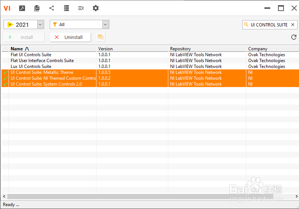299x209 pixels.
Task: Minimize the VIPM window
Action: point(267,8)
